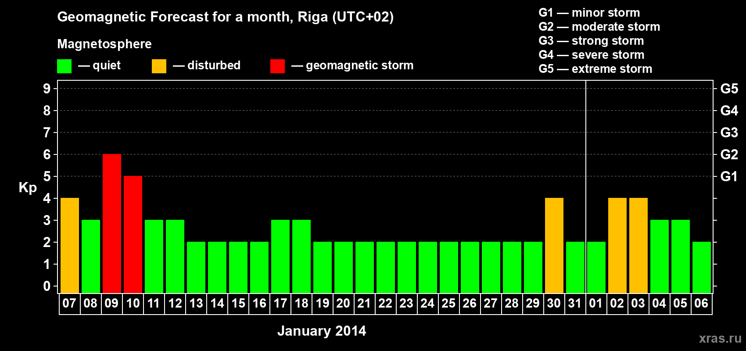This screenshot has height=351, width=746.
Task: Click the 'G2 — moderate storm' legend line
Action: click(599, 27)
